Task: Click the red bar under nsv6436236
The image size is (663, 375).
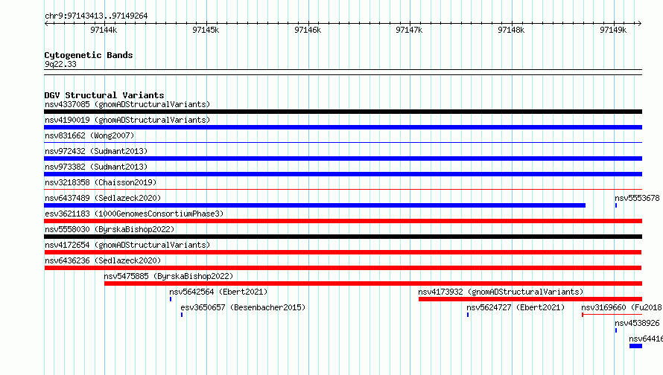Action: point(343,268)
